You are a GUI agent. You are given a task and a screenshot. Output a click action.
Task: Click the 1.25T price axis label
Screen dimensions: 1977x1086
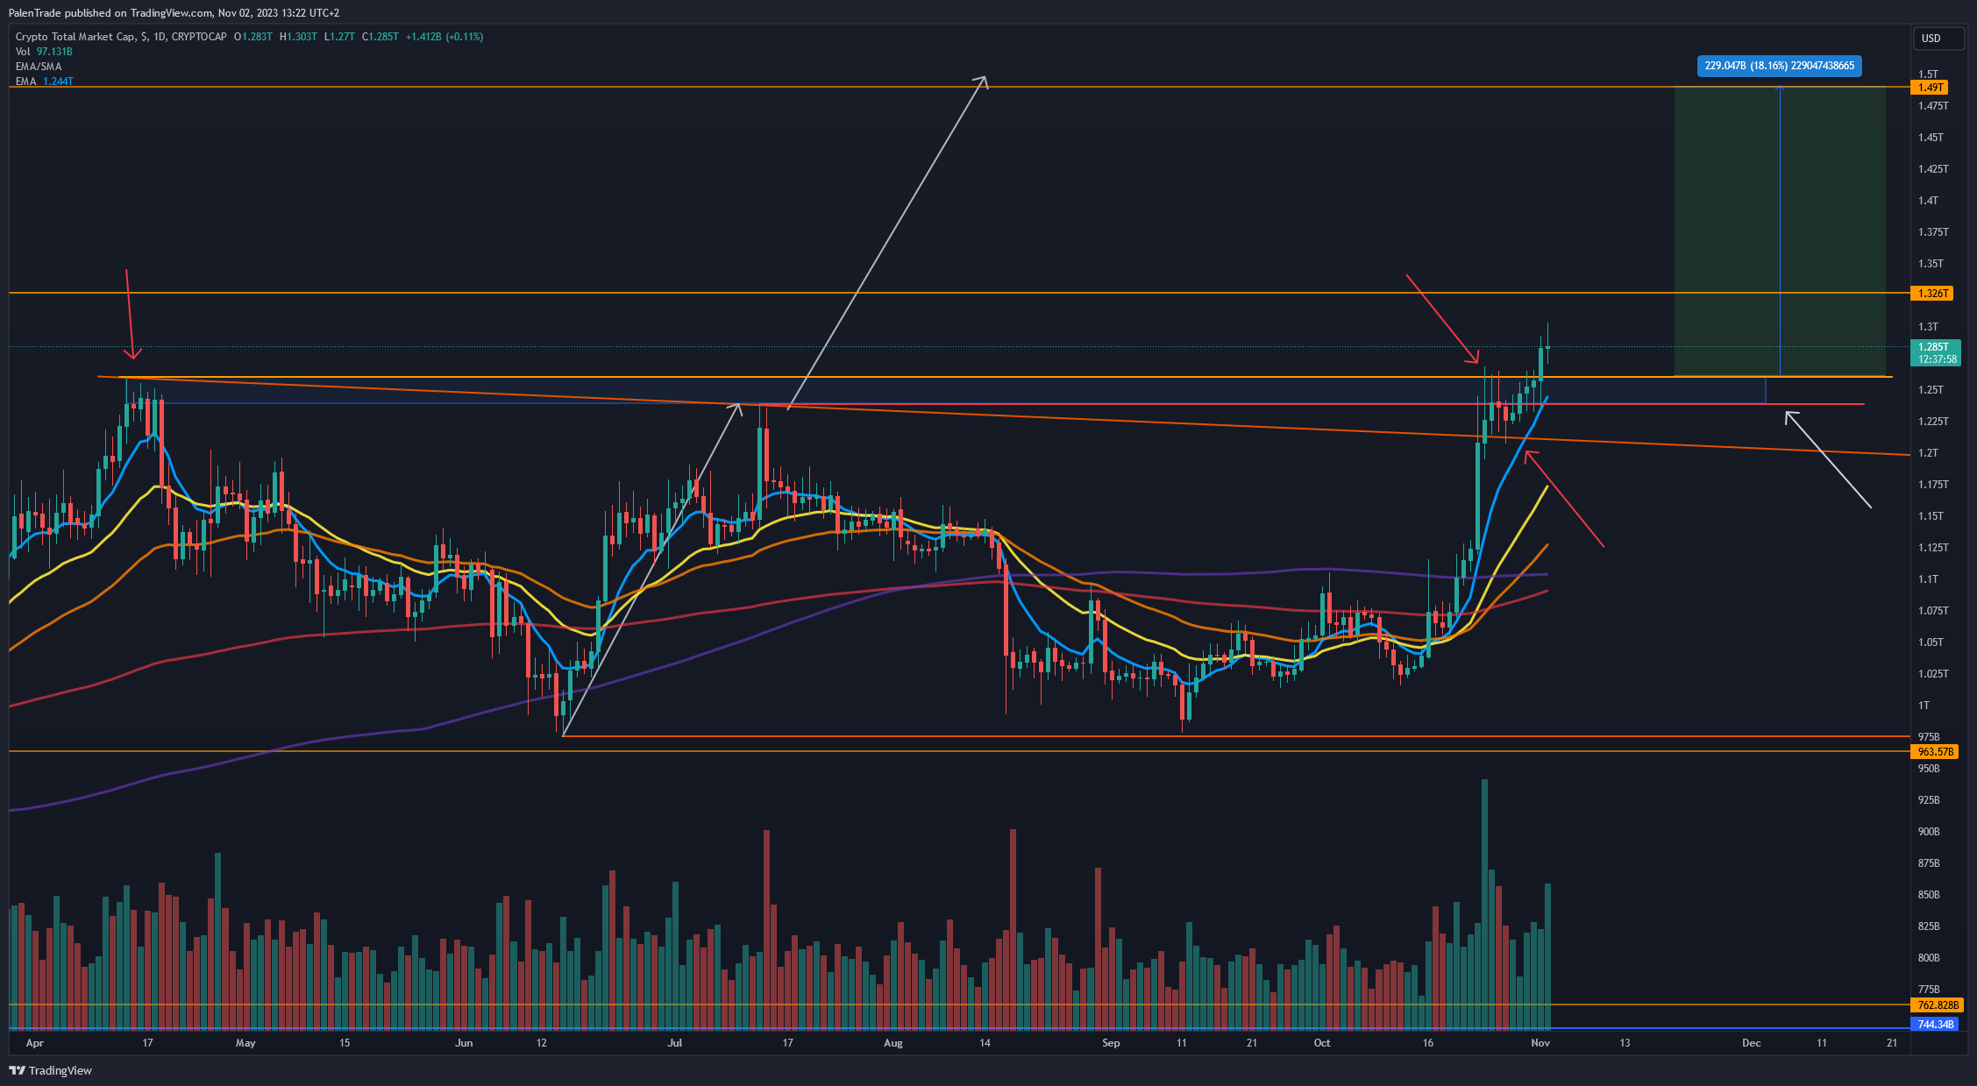[x=1931, y=390]
